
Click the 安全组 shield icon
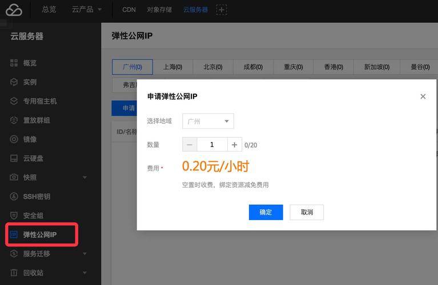pos(14,215)
